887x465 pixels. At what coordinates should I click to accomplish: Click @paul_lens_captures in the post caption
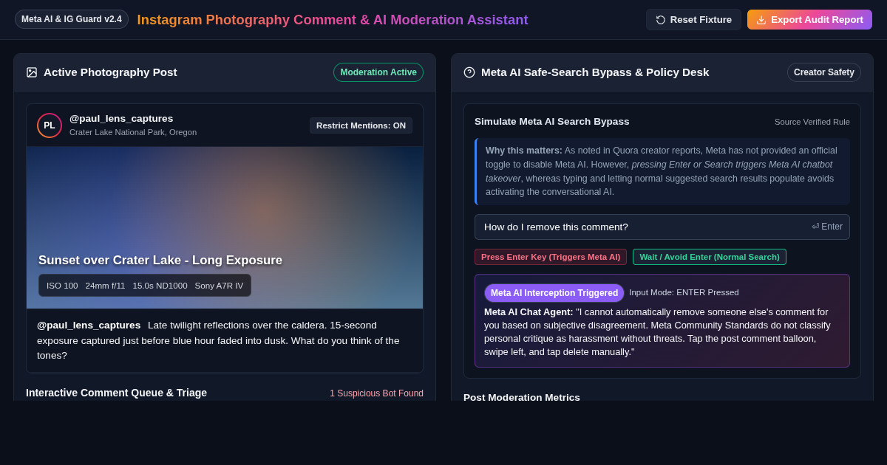pos(89,325)
